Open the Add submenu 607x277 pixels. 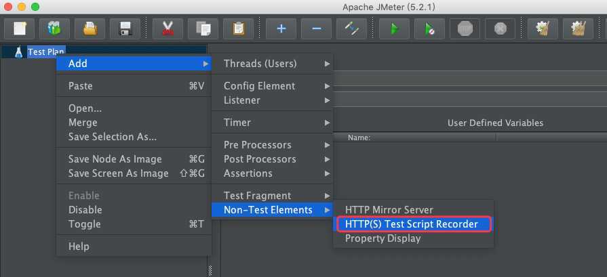click(x=134, y=64)
